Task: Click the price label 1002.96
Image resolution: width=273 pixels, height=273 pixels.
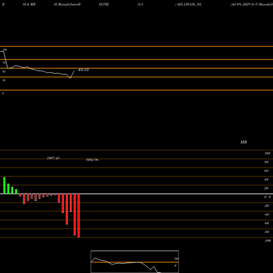Action: [92, 160]
